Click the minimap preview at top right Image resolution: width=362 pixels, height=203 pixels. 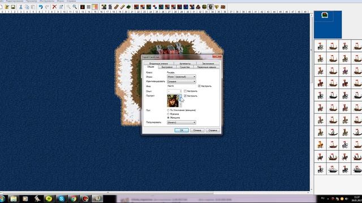(x=327, y=24)
